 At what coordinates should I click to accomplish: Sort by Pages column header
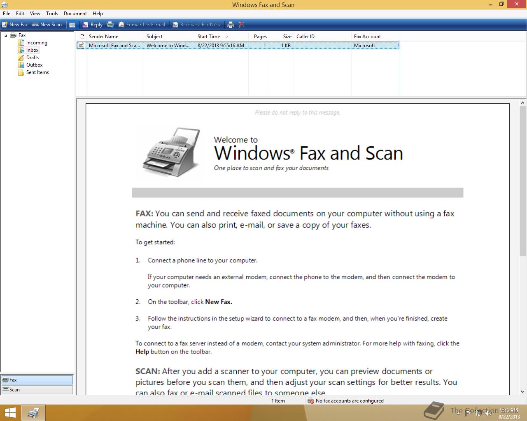pyautogui.click(x=259, y=37)
